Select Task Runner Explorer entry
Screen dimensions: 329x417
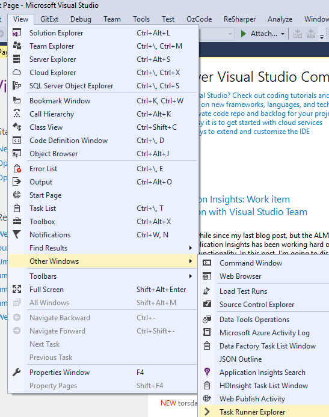264,412
